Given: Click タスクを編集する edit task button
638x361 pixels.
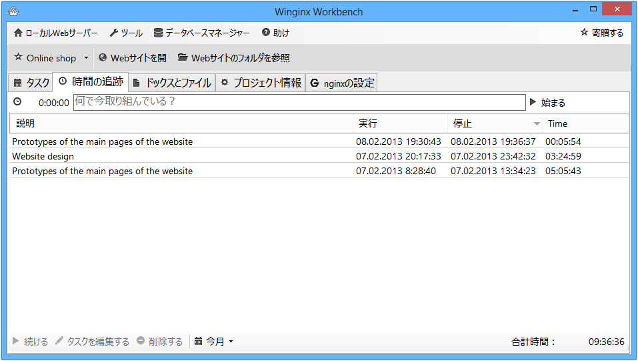Looking at the screenshot, I should pyautogui.click(x=92, y=341).
